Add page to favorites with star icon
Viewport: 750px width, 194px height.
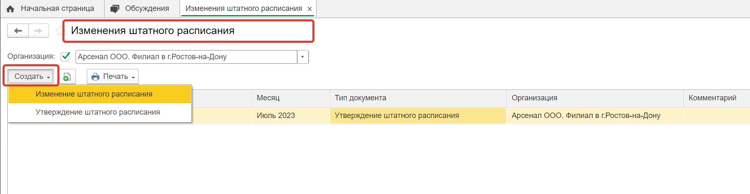[x=59, y=30]
